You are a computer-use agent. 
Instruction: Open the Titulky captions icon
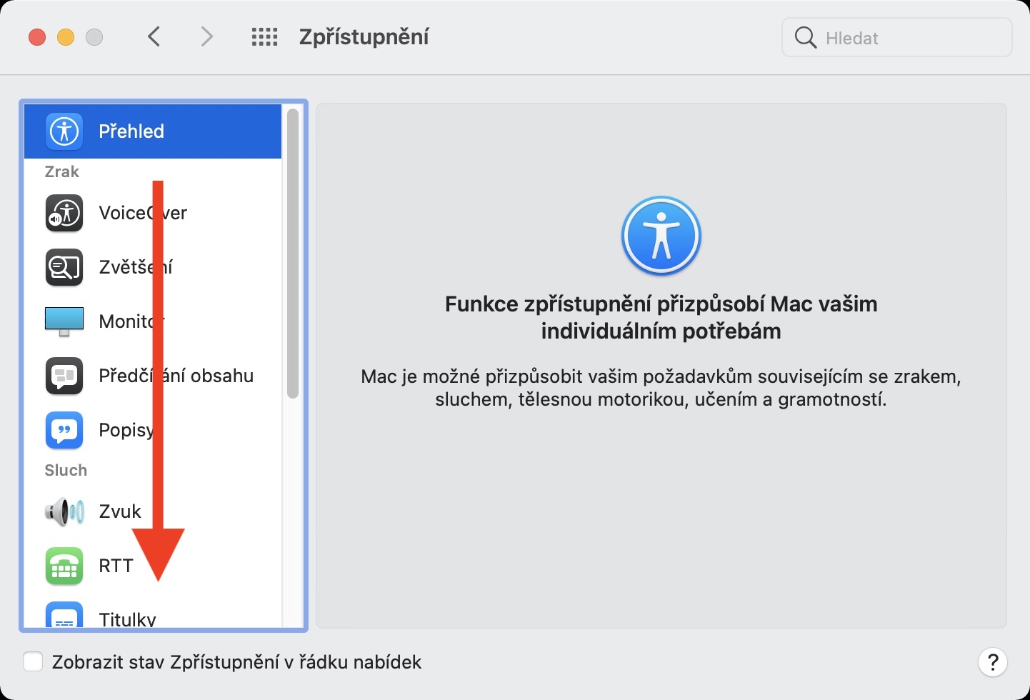[64, 615]
